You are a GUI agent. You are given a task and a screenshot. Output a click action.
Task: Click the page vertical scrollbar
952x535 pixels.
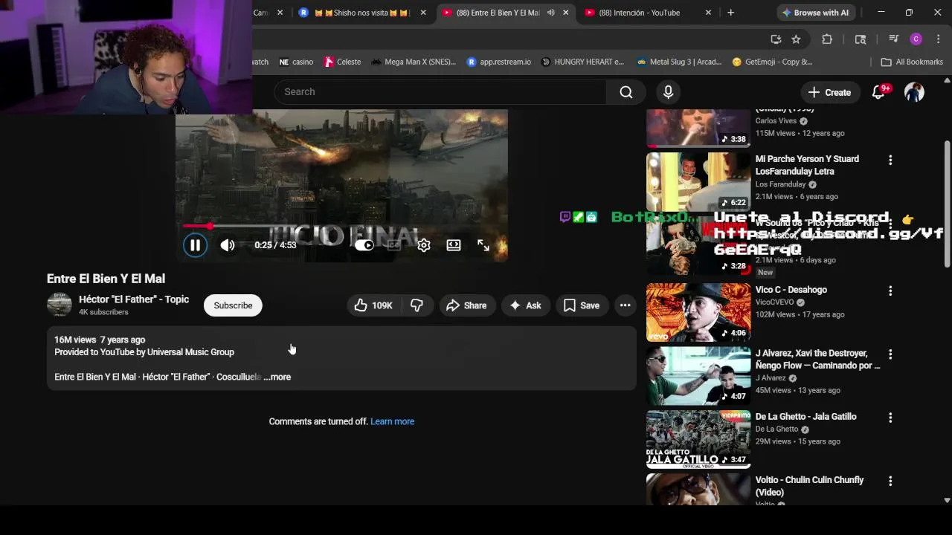pyautogui.click(x=947, y=204)
